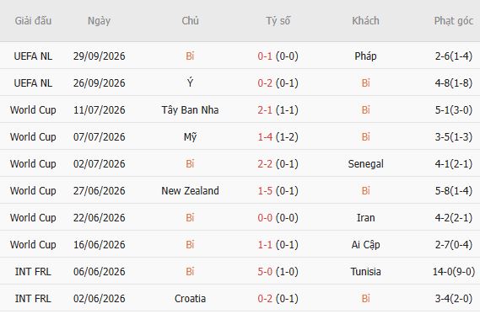
Task: Click Iran team link
Action: click(365, 218)
